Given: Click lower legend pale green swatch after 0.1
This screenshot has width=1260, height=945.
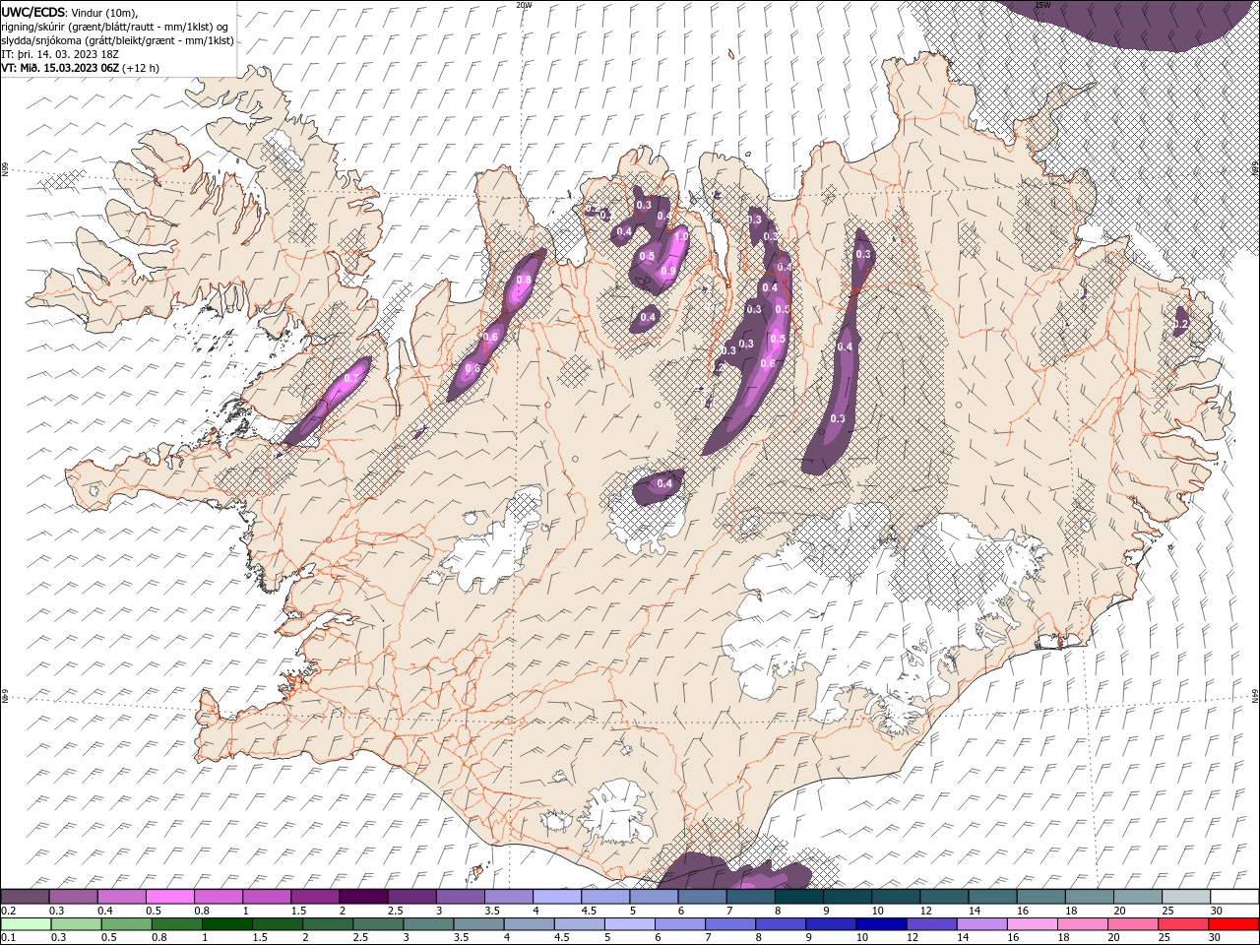Looking at the screenshot, I should point(26,924).
